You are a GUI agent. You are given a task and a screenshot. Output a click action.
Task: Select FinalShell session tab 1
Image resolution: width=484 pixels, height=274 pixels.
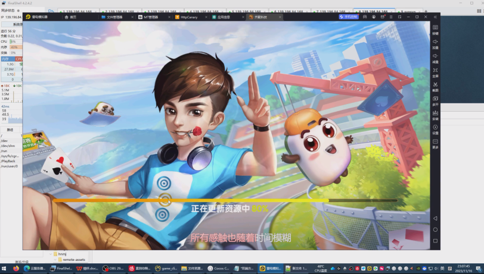[79, 11]
